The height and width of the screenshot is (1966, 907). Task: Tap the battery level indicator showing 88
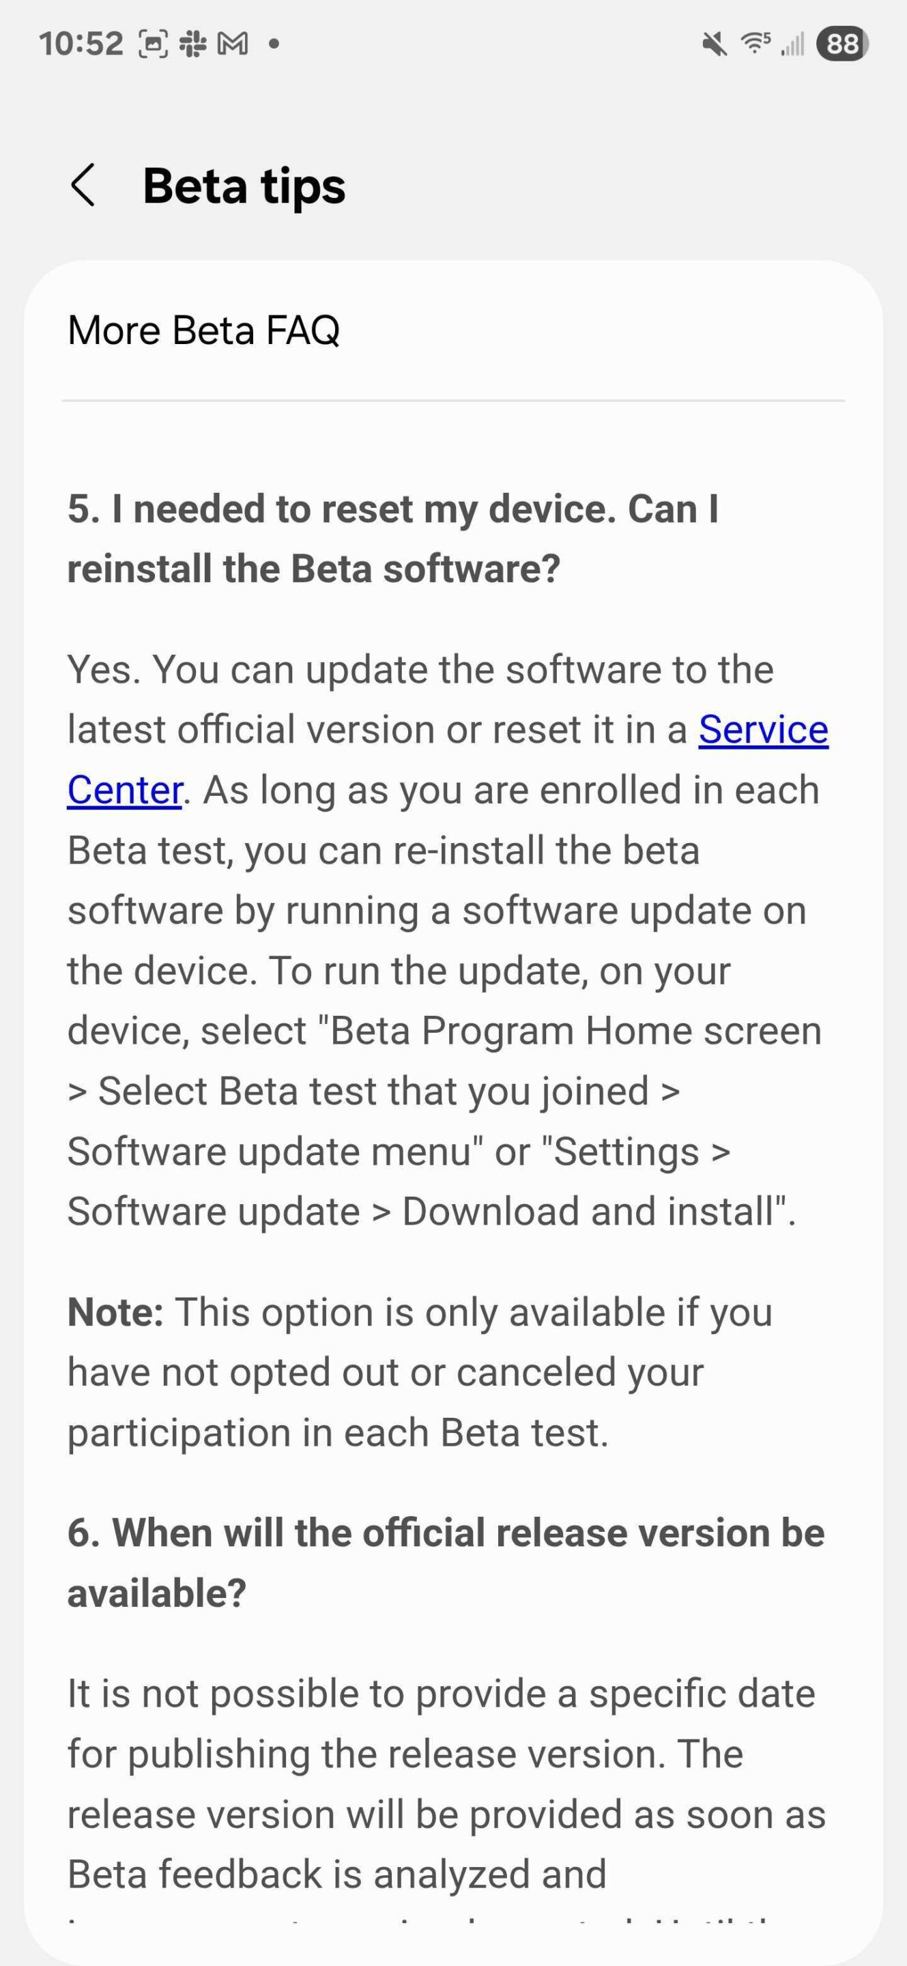842,44
